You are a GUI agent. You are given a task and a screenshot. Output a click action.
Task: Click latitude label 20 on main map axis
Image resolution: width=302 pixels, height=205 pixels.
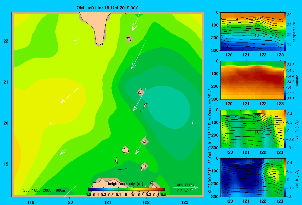coord(6,123)
